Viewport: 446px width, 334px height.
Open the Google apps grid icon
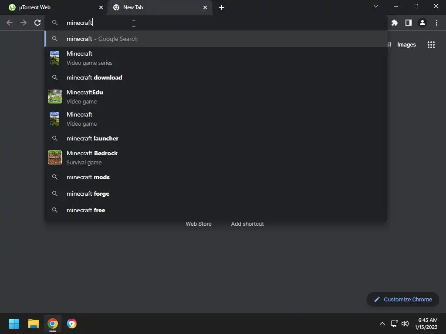pyautogui.click(x=431, y=45)
